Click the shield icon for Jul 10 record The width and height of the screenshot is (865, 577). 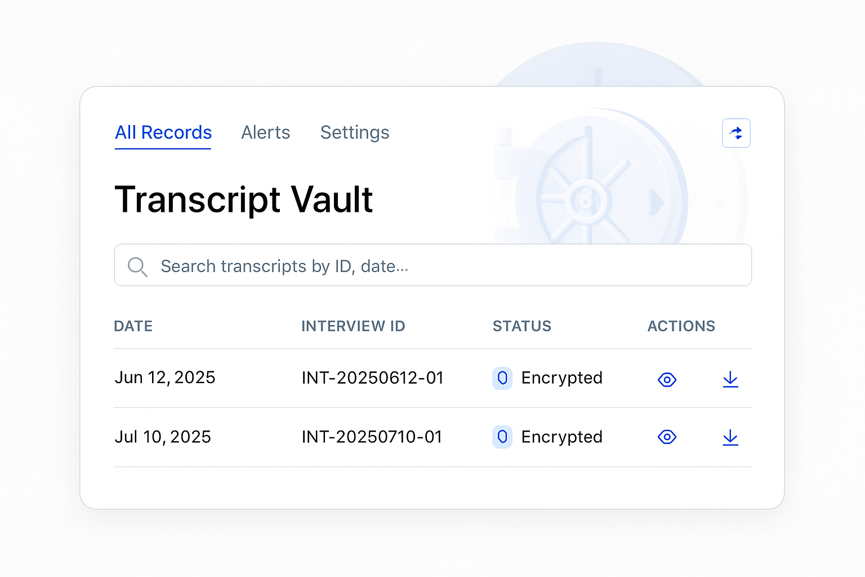(502, 437)
